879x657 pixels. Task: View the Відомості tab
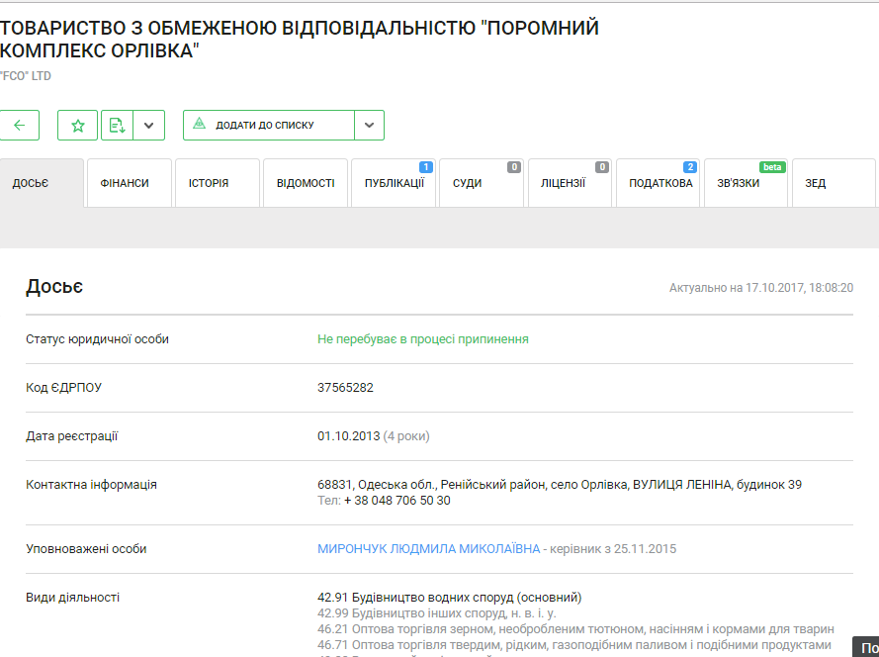click(305, 183)
